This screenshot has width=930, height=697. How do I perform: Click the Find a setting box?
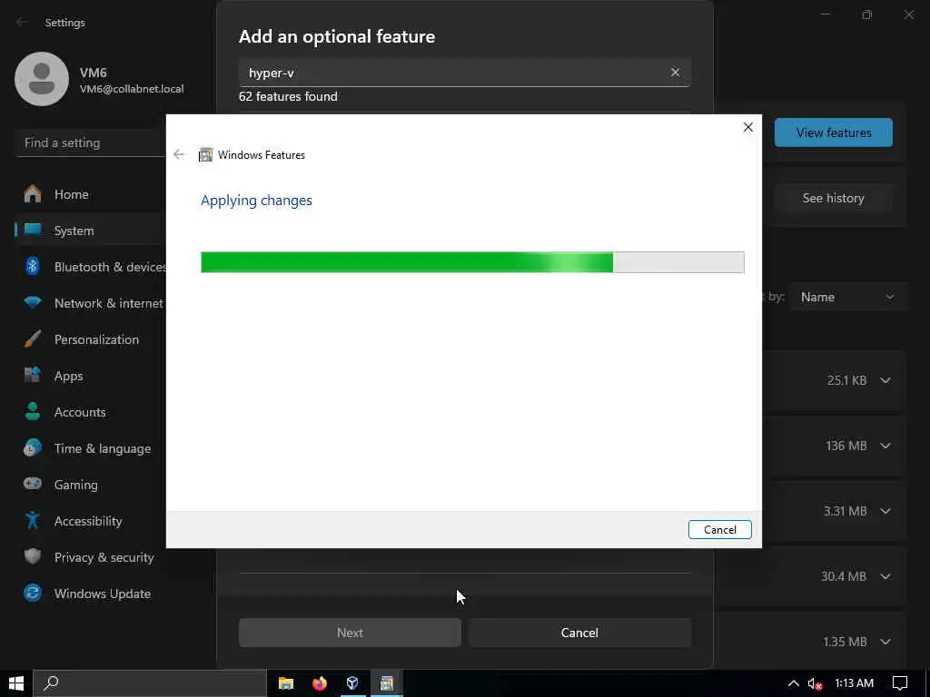click(x=91, y=142)
